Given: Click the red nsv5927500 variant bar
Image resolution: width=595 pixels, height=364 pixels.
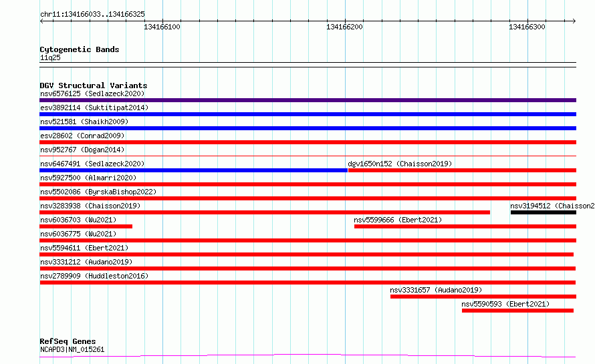Looking at the screenshot, I should 308,184.
